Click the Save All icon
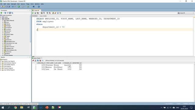This screenshot has width=195, height=110. (9, 7)
